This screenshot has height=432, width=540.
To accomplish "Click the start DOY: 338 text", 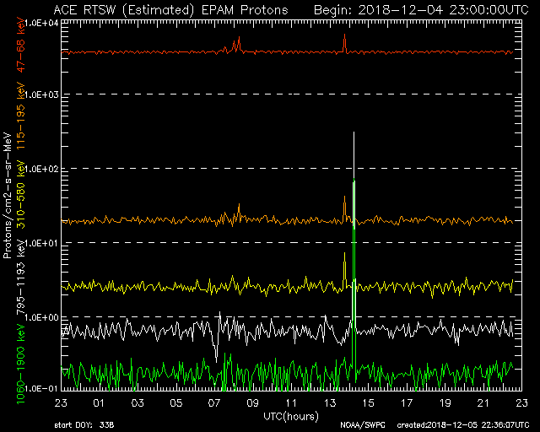I will coord(86,424).
